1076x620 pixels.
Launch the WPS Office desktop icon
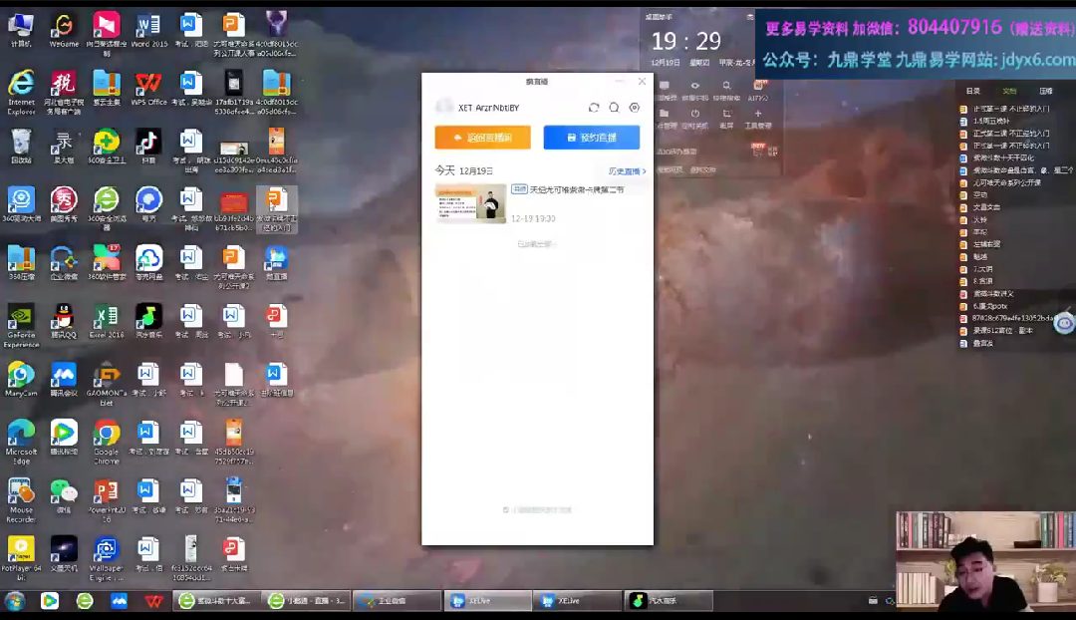[x=148, y=84]
